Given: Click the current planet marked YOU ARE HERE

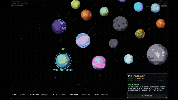Looking at the screenshot, I should tap(63, 61).
